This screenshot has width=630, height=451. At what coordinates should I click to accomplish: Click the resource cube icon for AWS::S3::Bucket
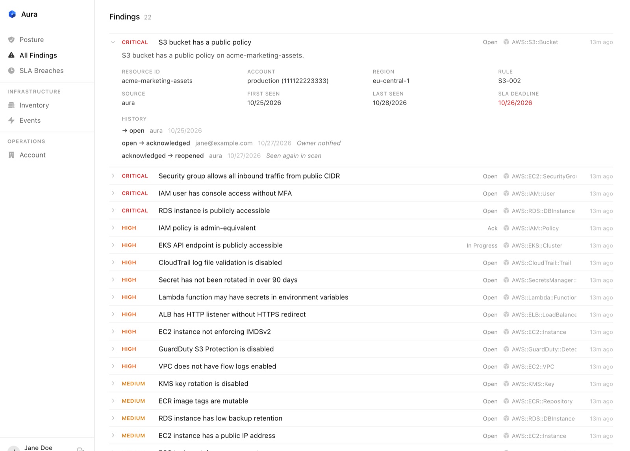(x=506, y=42)
